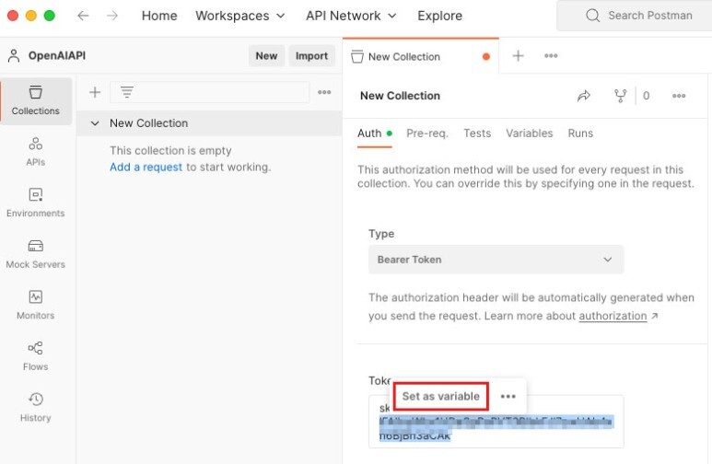Open the Mock Servers sidebar section
This screenshot has width=712, height=464.
[35, 254]
